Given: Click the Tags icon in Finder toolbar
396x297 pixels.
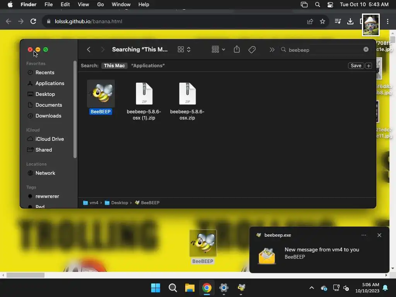Looking at the screenshot, I should pyautogui.click(x=252, y=49).
